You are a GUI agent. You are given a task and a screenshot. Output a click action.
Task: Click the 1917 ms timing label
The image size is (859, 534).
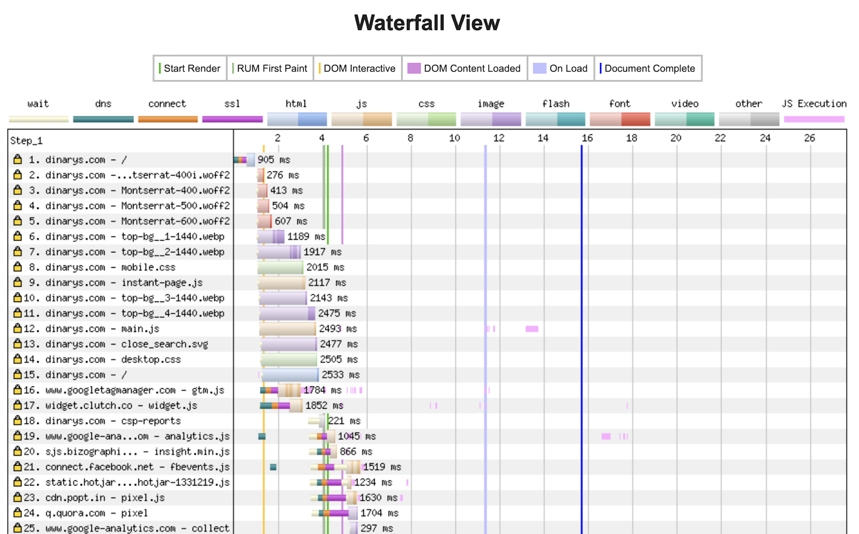[323, 251]
